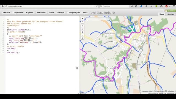Toggle wide map view control

tap(82, 35)
